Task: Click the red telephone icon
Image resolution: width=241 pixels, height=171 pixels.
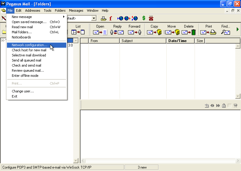Action: (x=151, y=18)
